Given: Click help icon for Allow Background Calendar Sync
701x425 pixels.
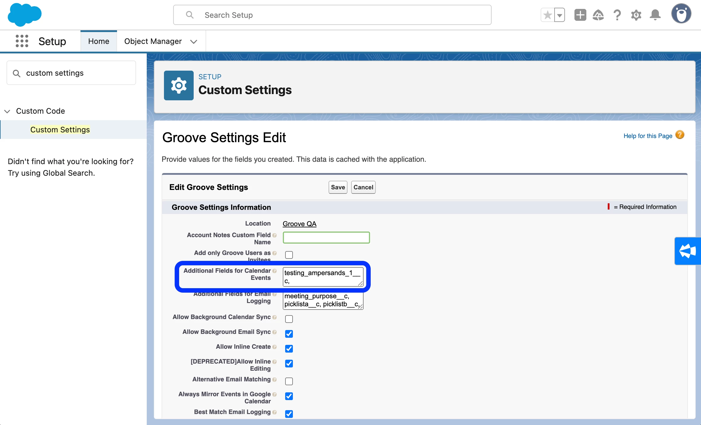Looking at the screenshot, I should (274, 317).
